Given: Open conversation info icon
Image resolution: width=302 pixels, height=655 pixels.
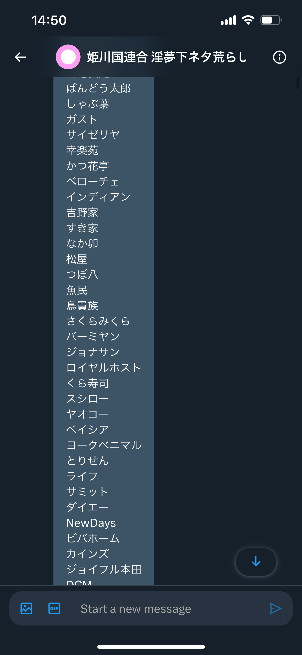Looking at the screenshot, I should pyautogui.click(x=280, y=57).
